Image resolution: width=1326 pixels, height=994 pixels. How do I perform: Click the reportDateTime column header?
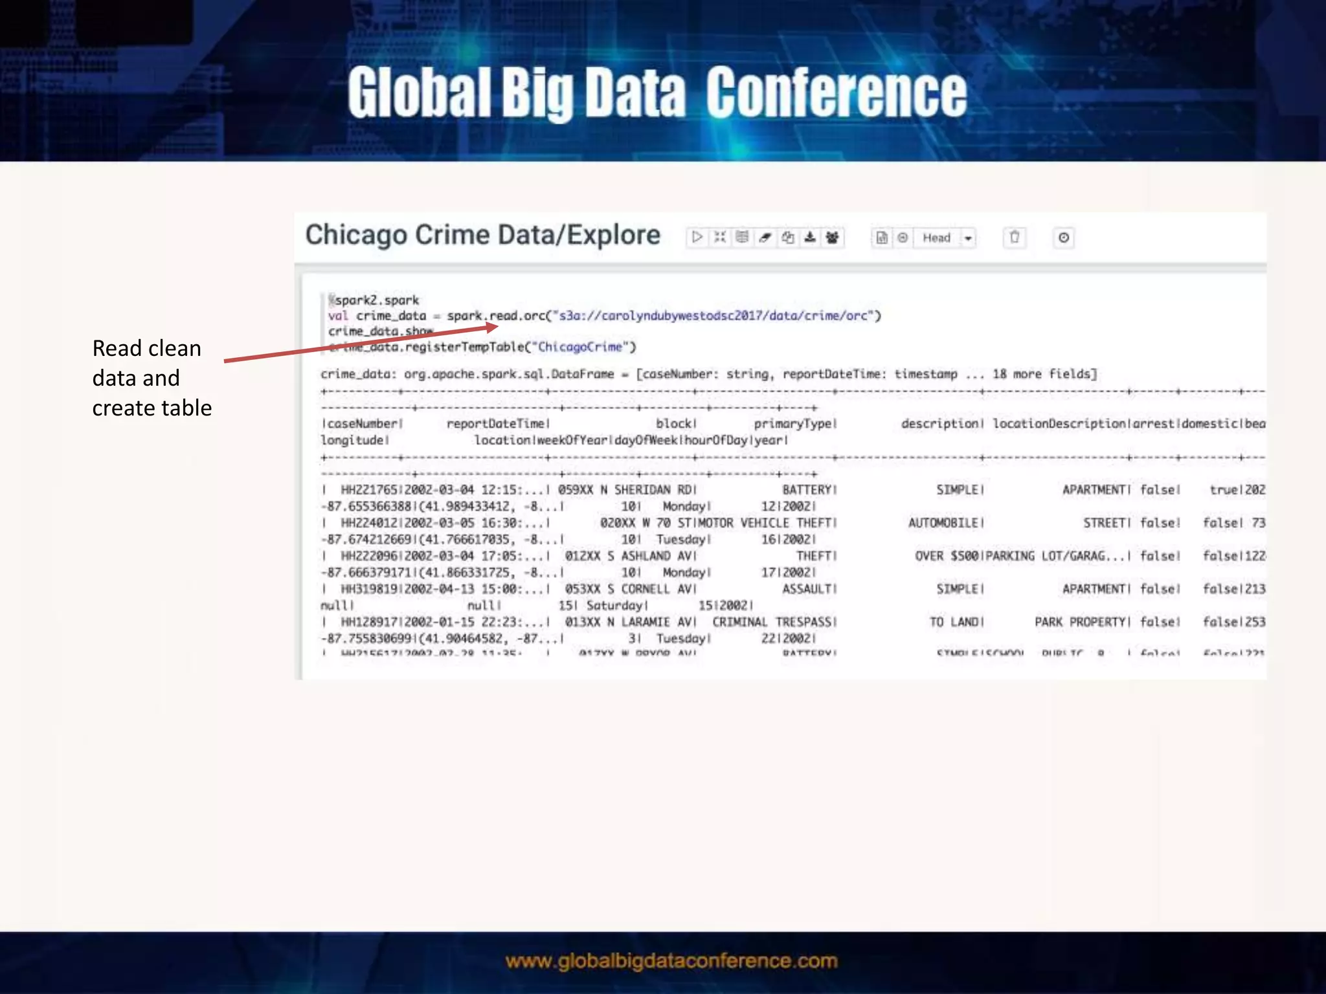click(496, 423)
